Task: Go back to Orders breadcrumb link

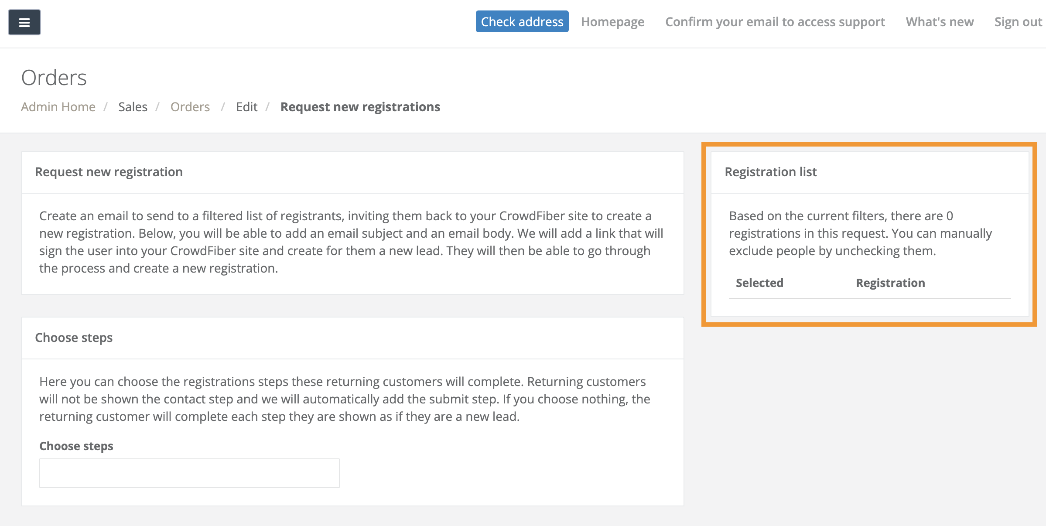Action: (x=190, y=107)
